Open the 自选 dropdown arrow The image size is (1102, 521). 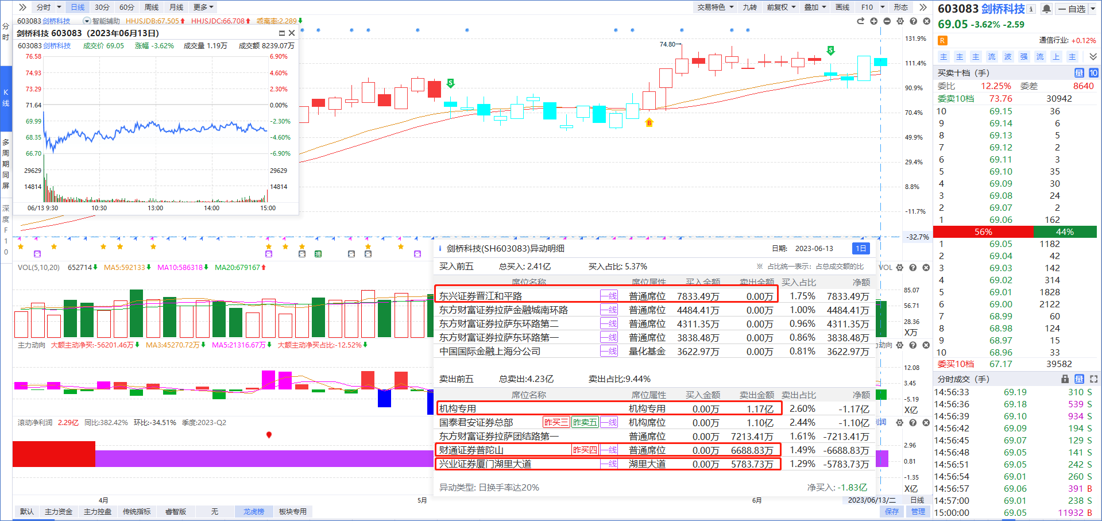(1092, 9)
